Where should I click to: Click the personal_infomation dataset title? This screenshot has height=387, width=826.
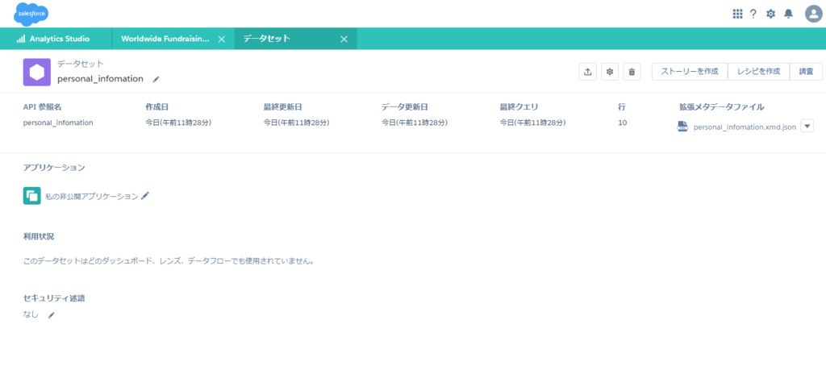(100, 79)
